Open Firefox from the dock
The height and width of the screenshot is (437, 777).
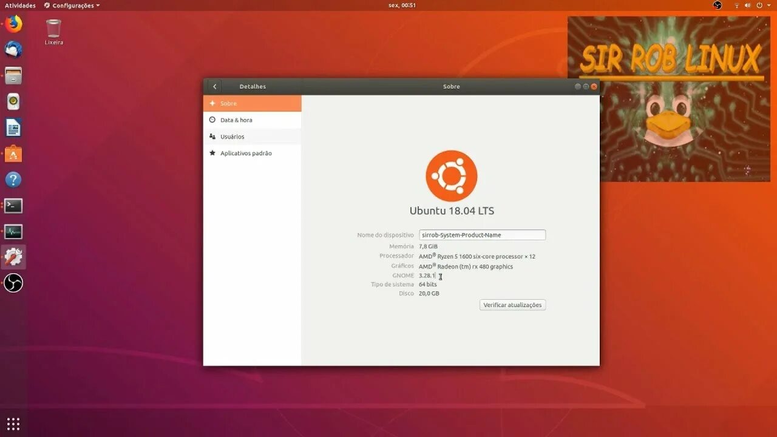[x=13, y=24]
